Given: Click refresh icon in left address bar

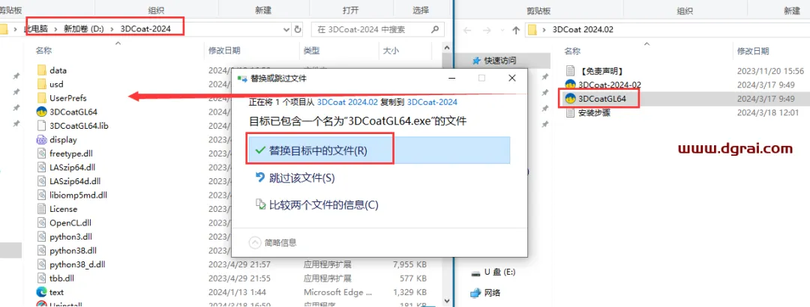Looking at the screenshot, I should [x=298, y=30].
